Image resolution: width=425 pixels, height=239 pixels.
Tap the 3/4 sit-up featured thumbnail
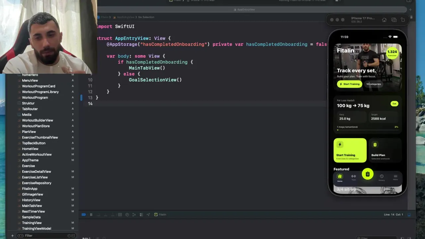(368, 190)
